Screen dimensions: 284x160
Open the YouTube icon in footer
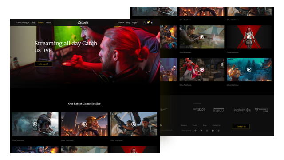pyautogui.click(x=213, y=131)
